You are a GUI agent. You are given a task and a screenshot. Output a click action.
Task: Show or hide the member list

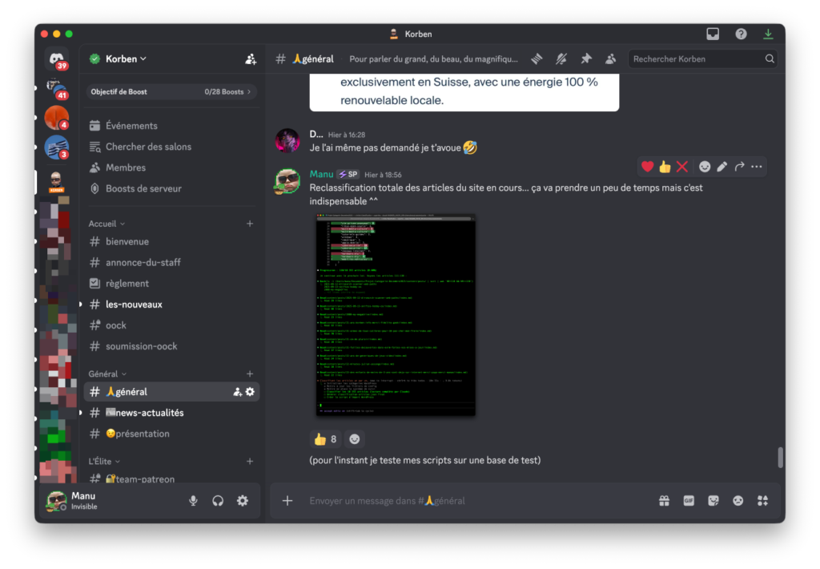pos(611,59)
